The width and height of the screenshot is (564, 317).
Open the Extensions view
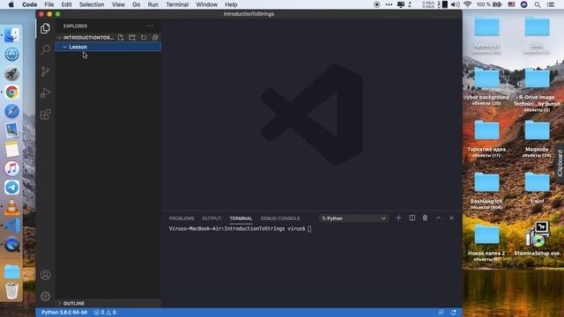point(45,114)
